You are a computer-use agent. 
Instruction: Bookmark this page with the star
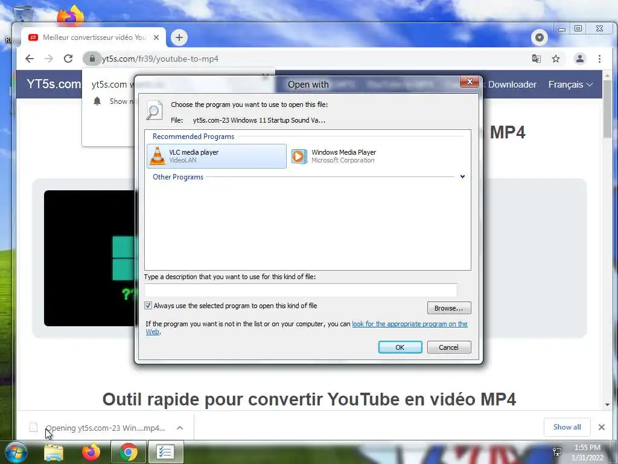(556, 59)
